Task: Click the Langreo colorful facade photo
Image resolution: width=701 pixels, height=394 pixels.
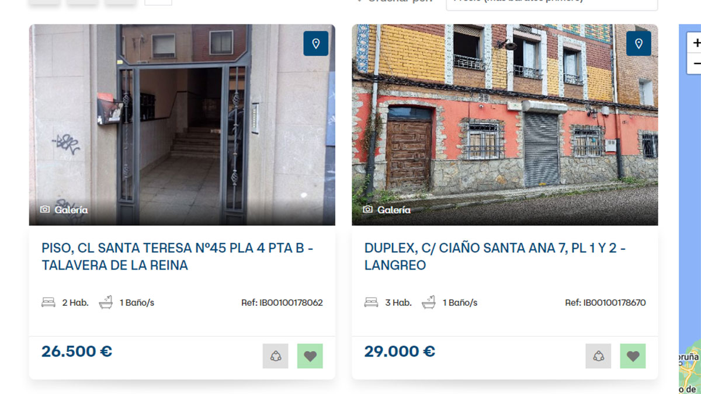Action: pos(505,125)
